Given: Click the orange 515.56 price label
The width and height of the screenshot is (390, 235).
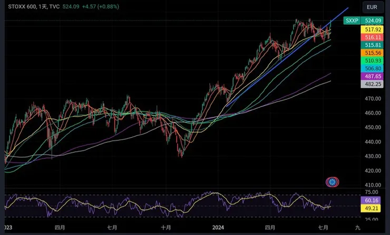Looking at the screenshot, I should pyautogui.click(x=372, y=53).
